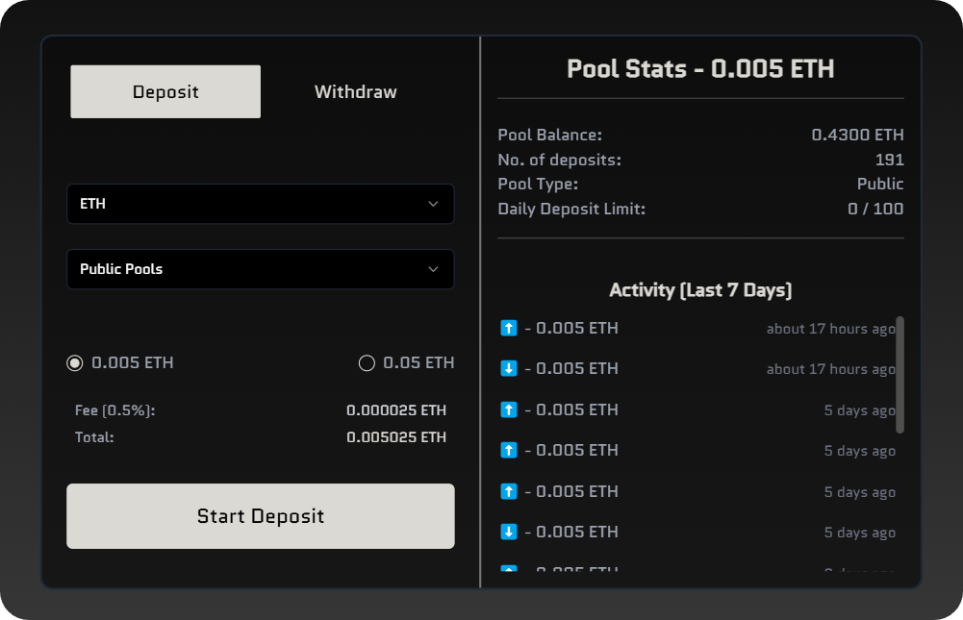Select the 0.005 ETH radio option

tap(75, 363)
